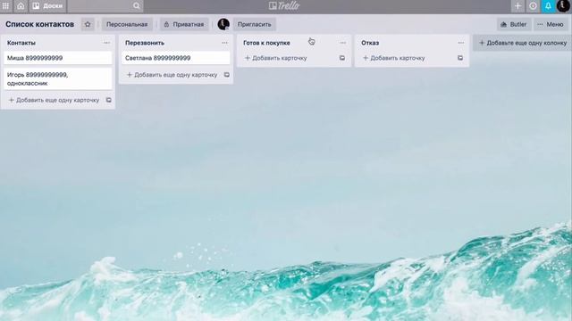572x321 pixels.
Task: Click the template icon in the Перезвонить list
Action: pos(227,75)
